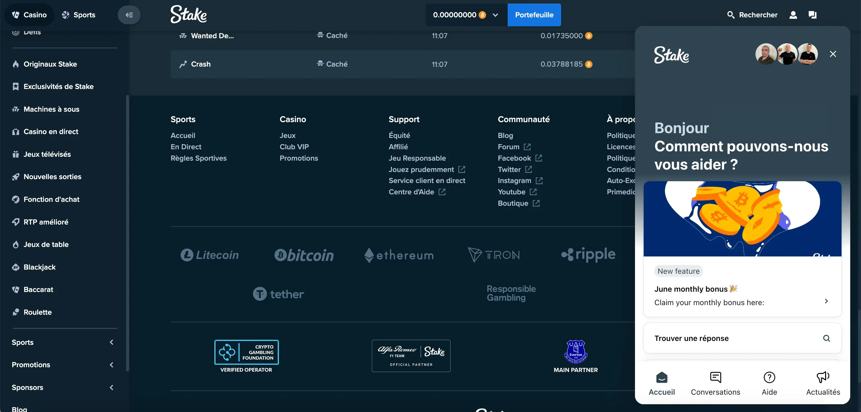861x412 pixels.
Task: Open the Club VIP footer link
Action: (294, 147)
